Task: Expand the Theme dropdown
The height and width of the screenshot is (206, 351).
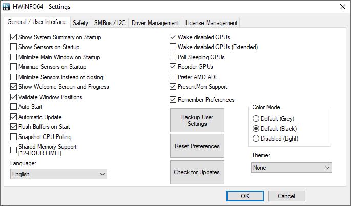Action: (x=292, y=167)
